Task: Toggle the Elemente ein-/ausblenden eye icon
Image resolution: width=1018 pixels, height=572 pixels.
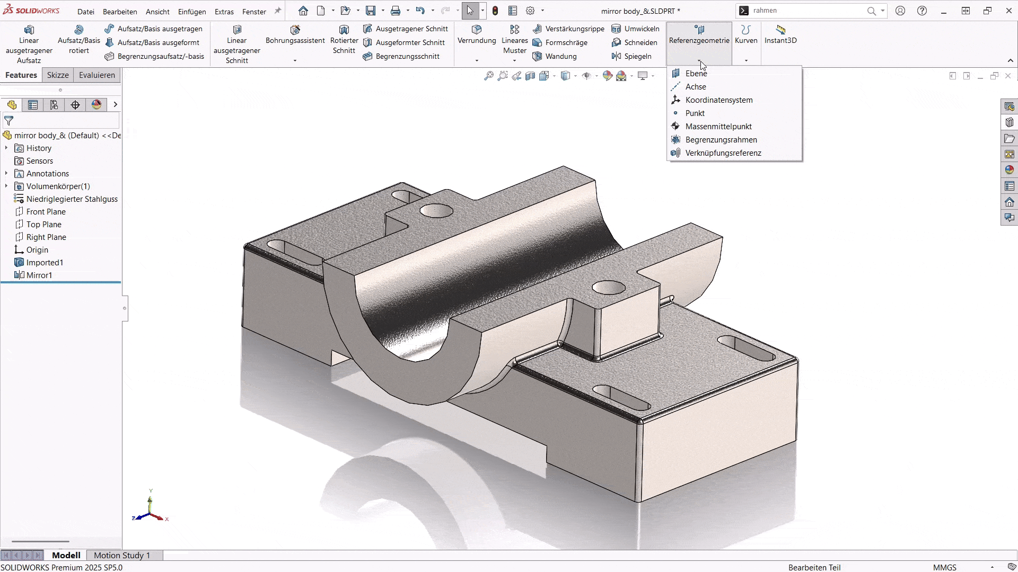Action: click(x=587, y=76)
